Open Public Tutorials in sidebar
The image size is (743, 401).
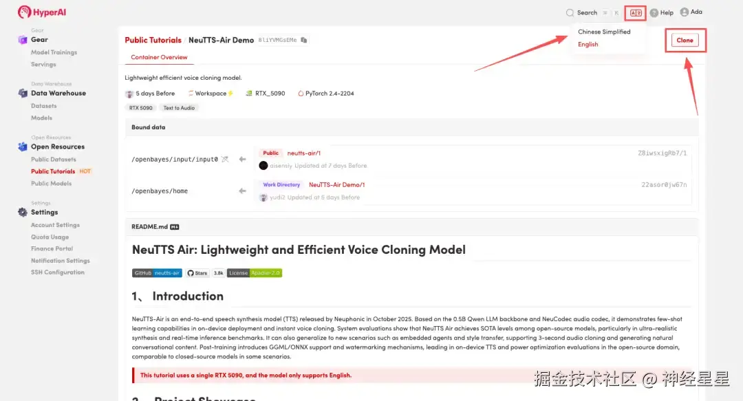coord(53,171)
